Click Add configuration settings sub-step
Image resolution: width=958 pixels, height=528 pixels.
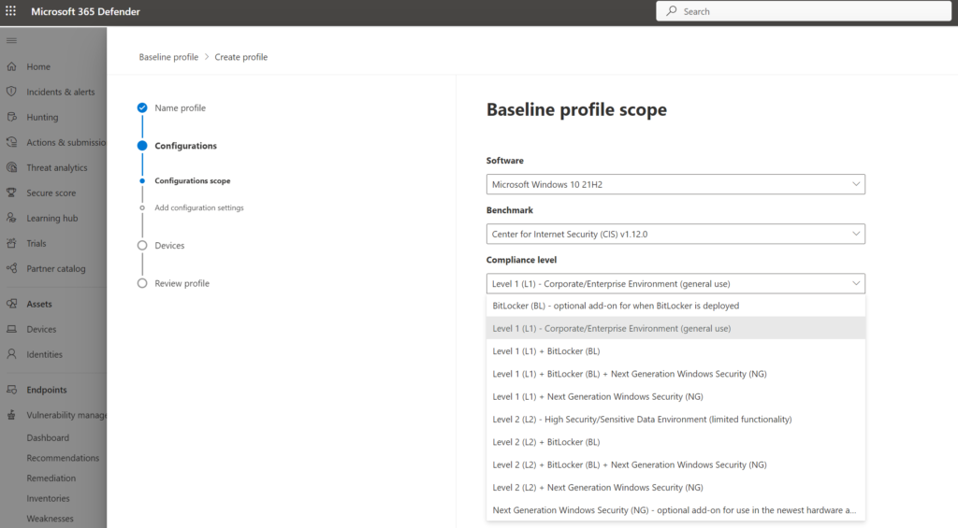tap(199, 207)
